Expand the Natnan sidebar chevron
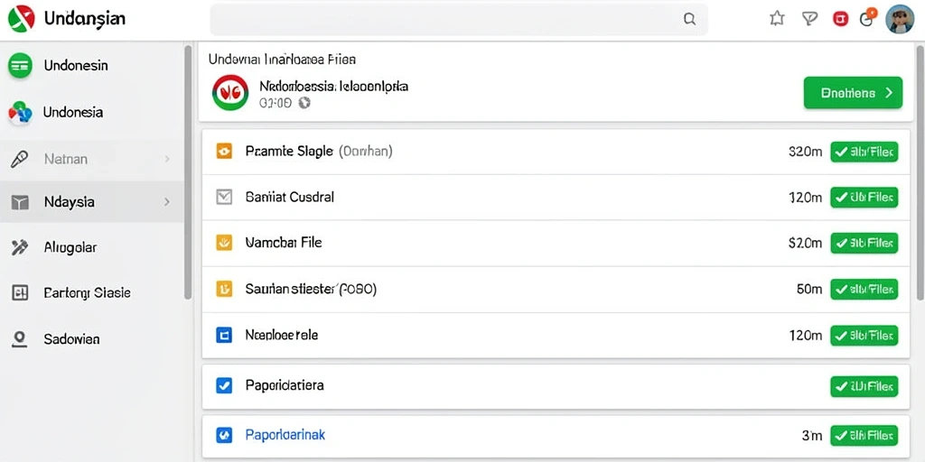This screenshot has width=925, height=462. (x=167, y=159)
